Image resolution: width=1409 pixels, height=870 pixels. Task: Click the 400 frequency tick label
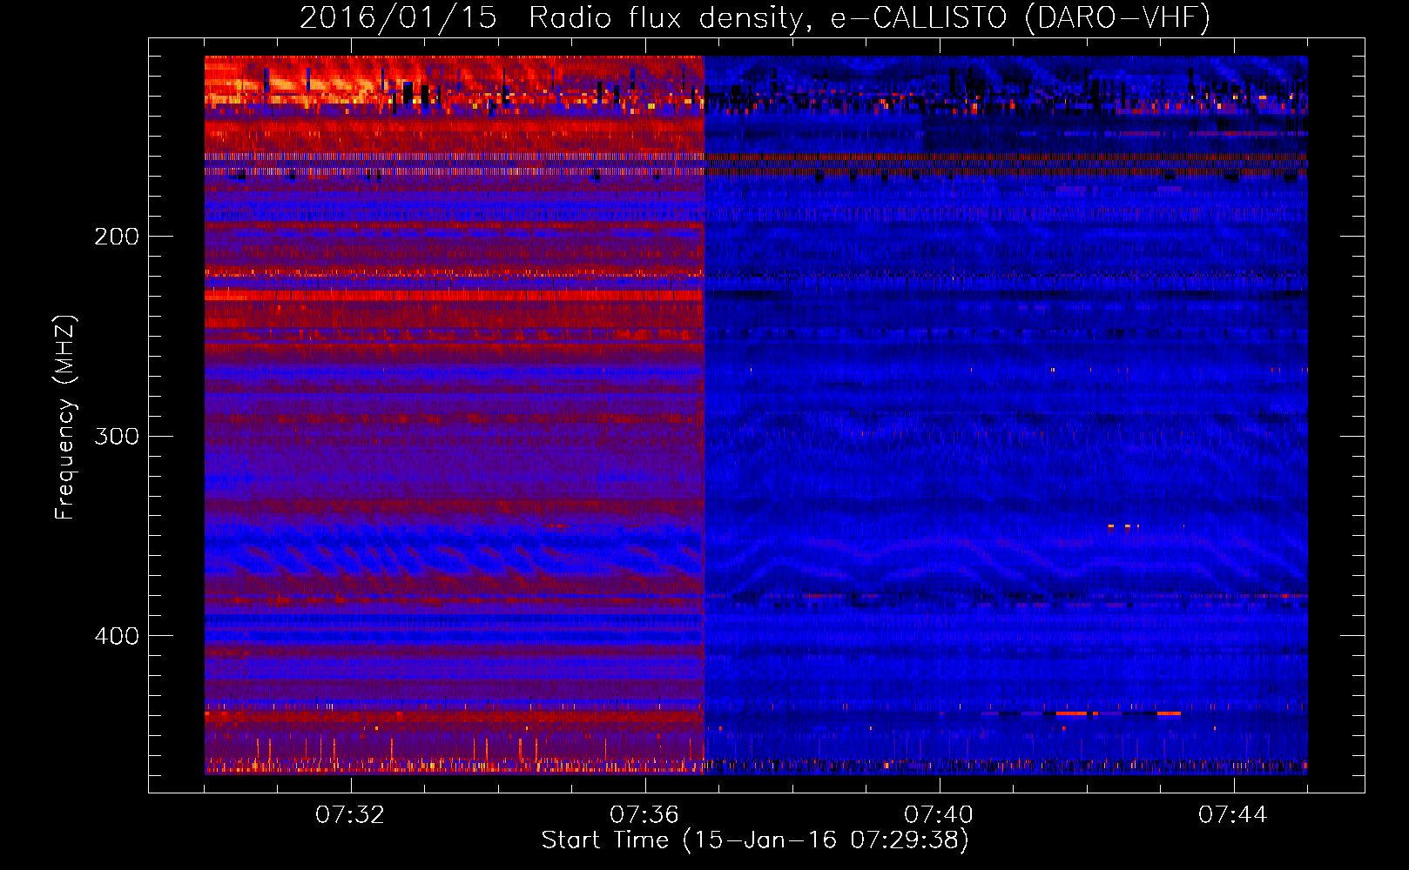click(x=117, y=636)
